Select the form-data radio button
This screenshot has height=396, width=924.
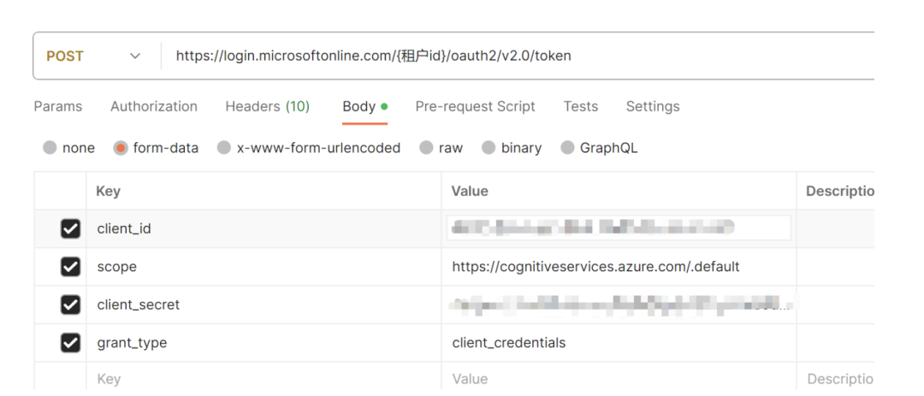(x=121, y=148)
